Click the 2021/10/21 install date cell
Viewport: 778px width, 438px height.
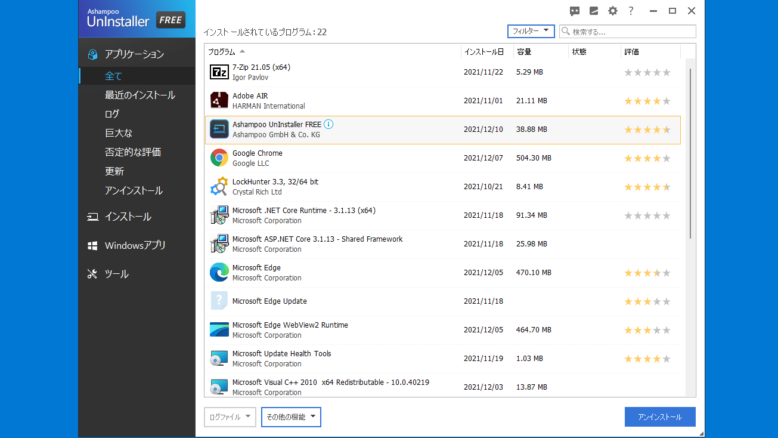[x=483, y=187]
